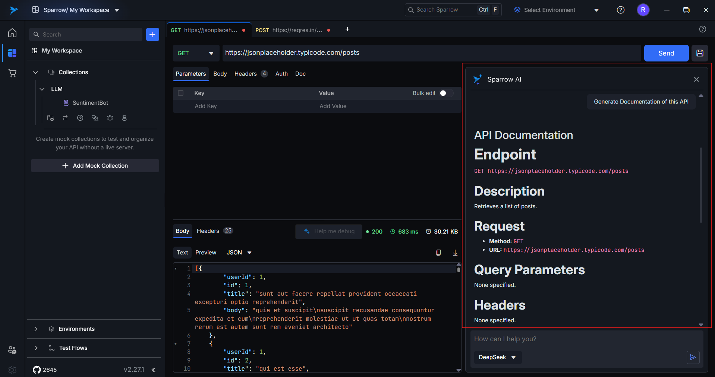Add a WebSocket request icon

tap(95, 118)
